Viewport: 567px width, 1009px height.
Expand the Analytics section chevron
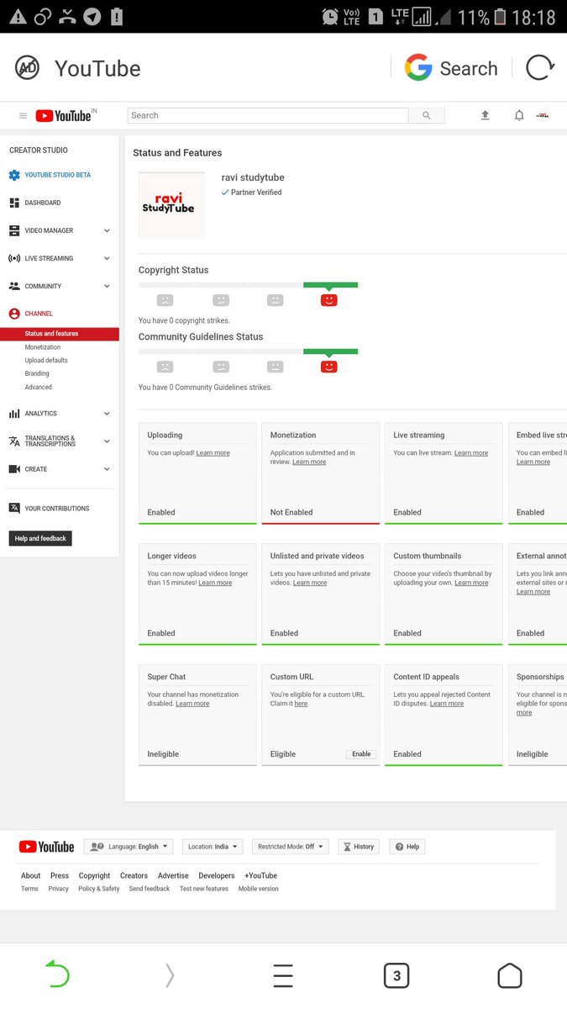(107, 414)
